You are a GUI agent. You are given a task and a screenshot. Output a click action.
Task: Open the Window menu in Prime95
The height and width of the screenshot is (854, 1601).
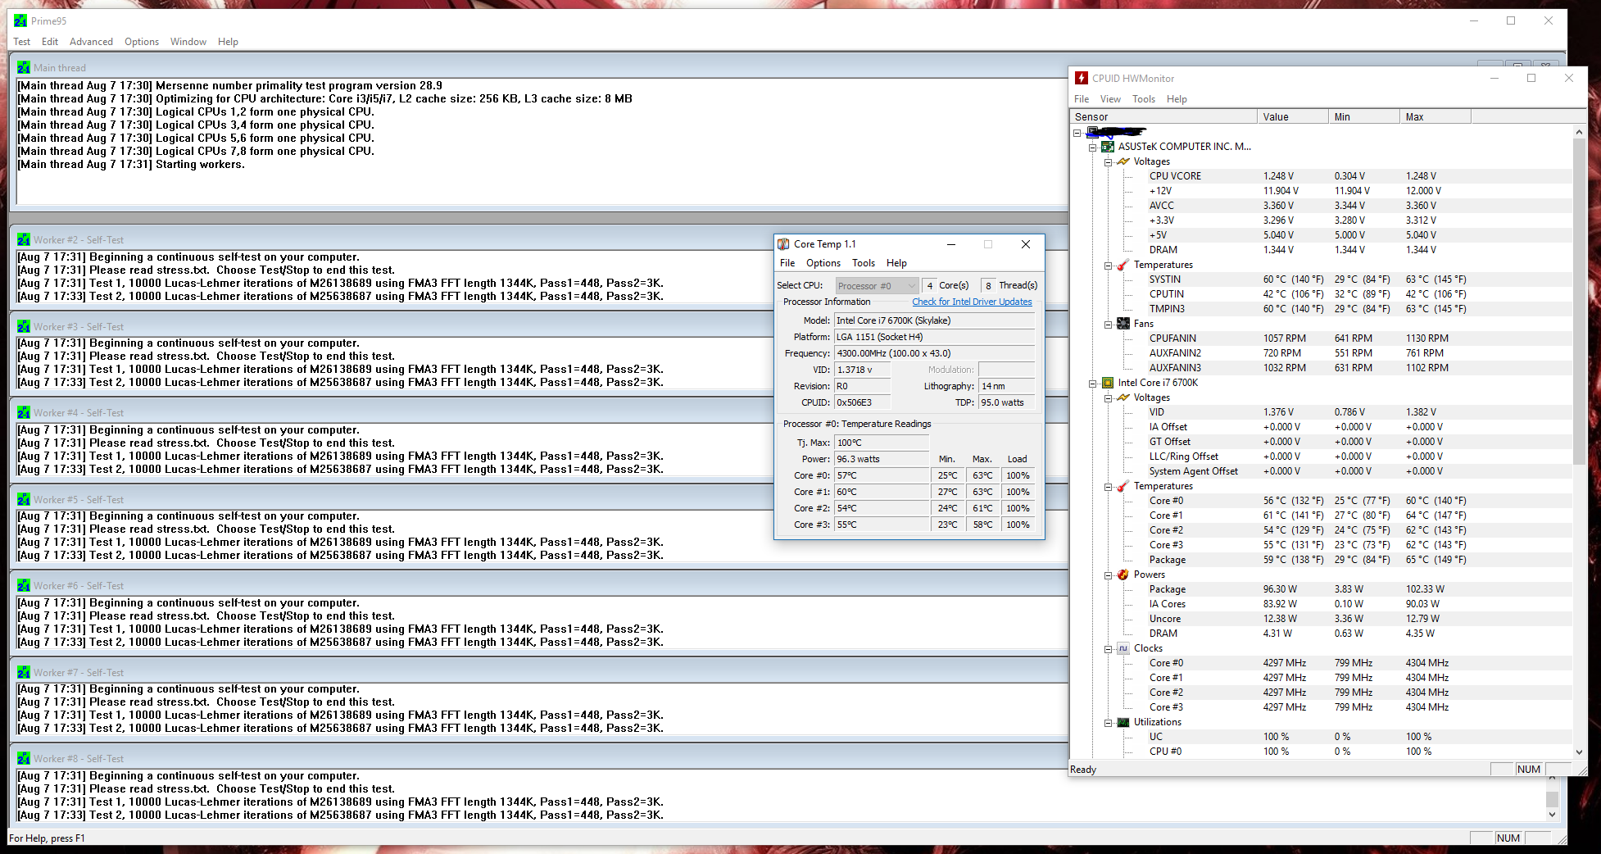pos(188,42)
